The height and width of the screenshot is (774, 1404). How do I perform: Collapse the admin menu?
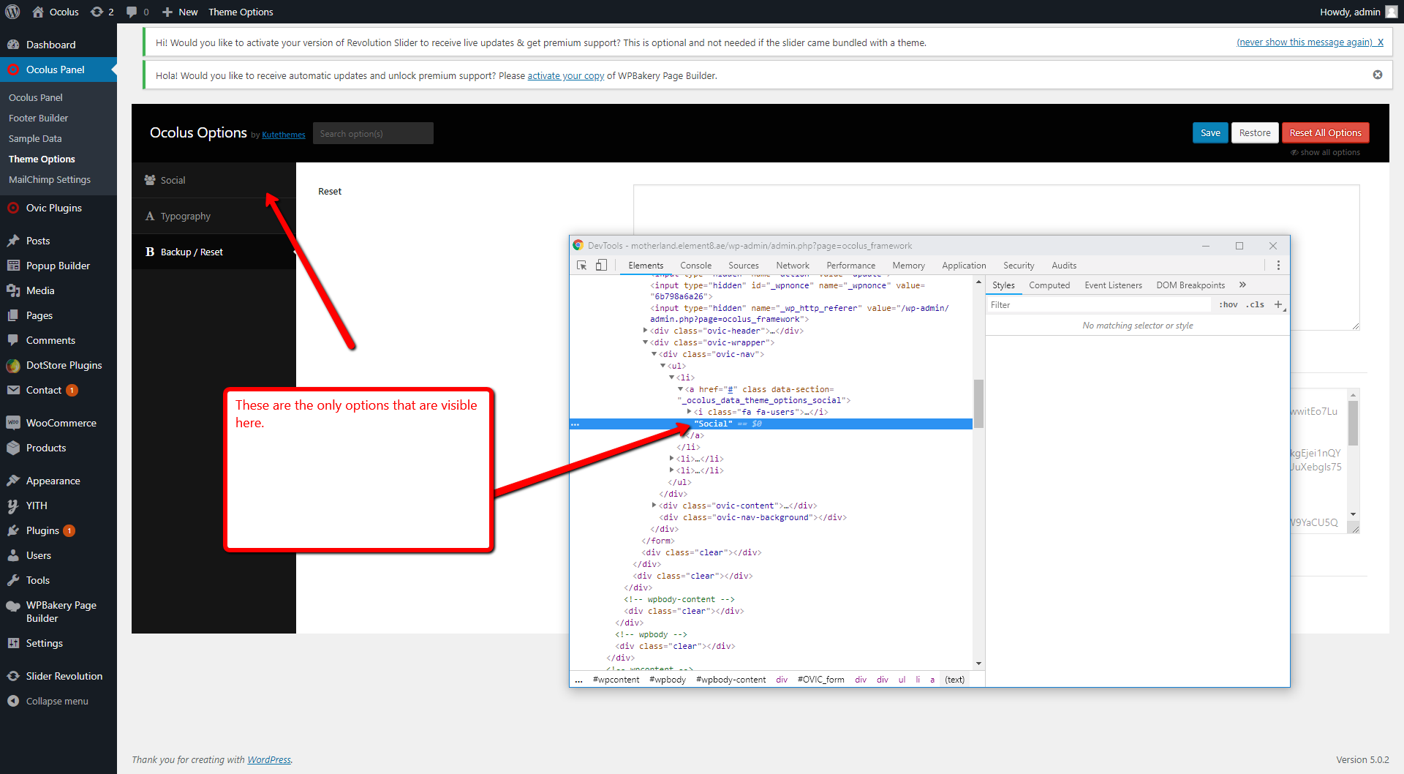[58, 701]
